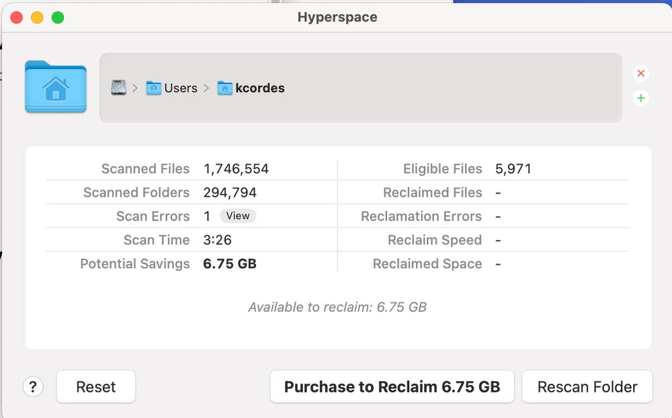
Task: Click the 'Eligible Files' label
Action: pyautogui.click(x=443, y=169)
